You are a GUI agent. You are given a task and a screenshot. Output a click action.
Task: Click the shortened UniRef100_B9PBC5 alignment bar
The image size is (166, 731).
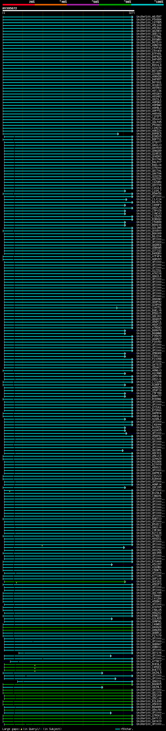click(61, 134)
